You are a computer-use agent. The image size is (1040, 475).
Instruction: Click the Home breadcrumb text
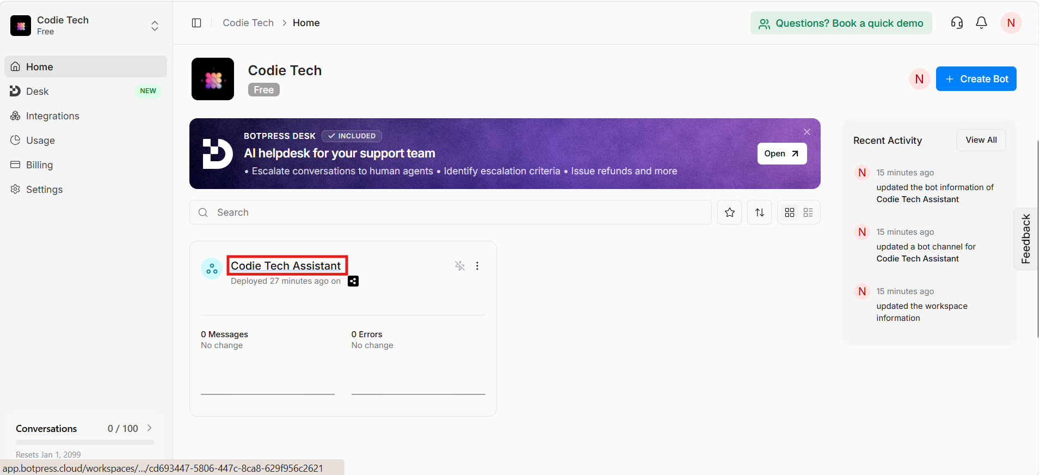pyautogui.click(x=306, y=23)
